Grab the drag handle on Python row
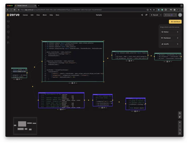189x144 pixels. [x=178, y=32]
